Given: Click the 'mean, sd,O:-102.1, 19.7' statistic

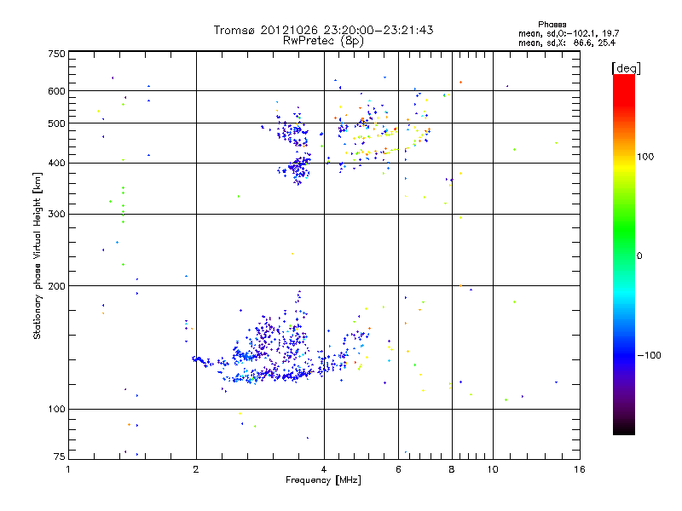Looking at the screenshot, I should coord(569,33).
